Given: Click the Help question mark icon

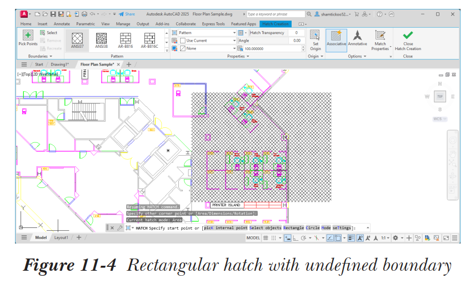Looking at the screenshot, I should click(379, 14).
